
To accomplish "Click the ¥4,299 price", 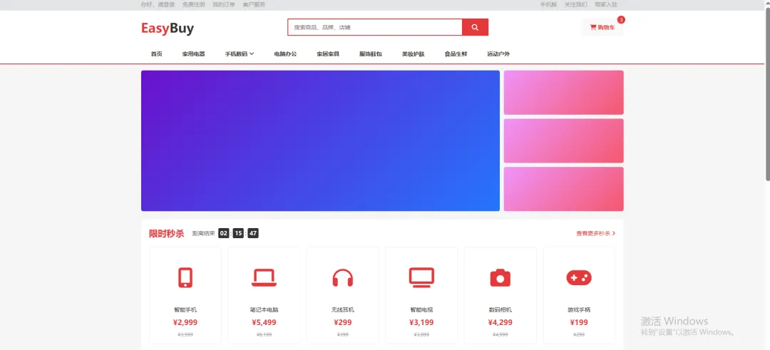I will (500, 322).
